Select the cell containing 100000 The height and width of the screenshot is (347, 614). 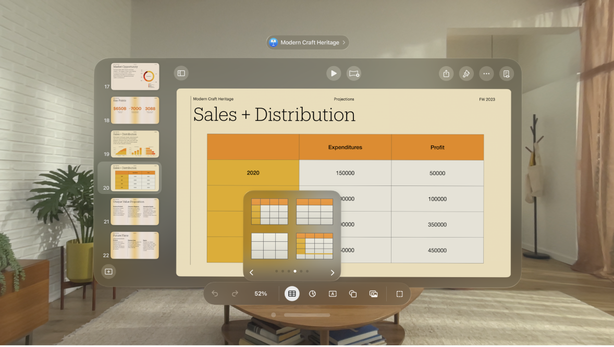[437, 199]
